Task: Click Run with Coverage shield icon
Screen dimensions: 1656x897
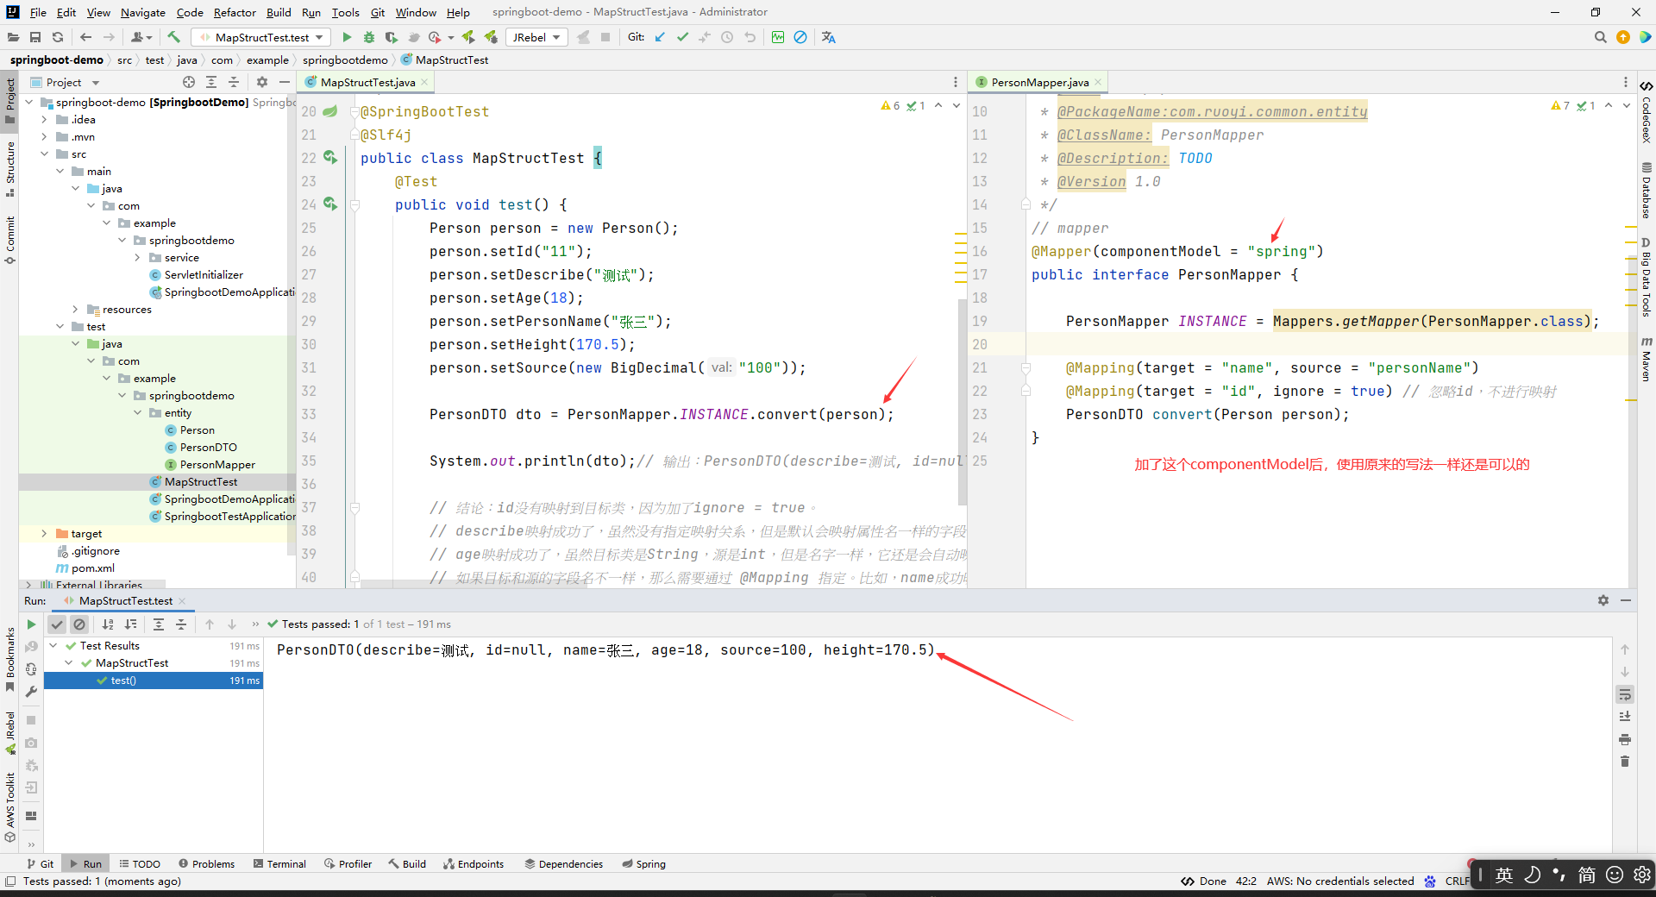Action: [x=391, y=37]
